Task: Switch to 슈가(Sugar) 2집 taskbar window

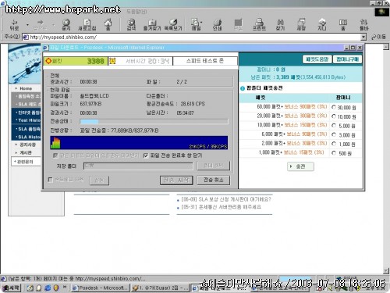Action: coord(160,288)
